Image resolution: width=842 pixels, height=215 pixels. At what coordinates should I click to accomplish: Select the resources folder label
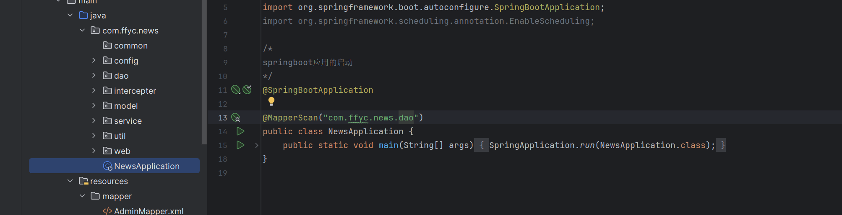click(109, 181)
